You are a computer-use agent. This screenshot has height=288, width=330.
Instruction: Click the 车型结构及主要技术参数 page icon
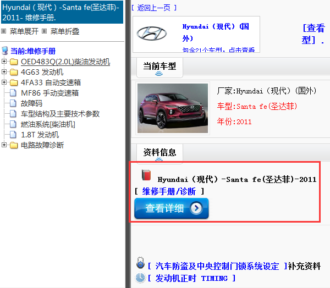pos(13,114)
